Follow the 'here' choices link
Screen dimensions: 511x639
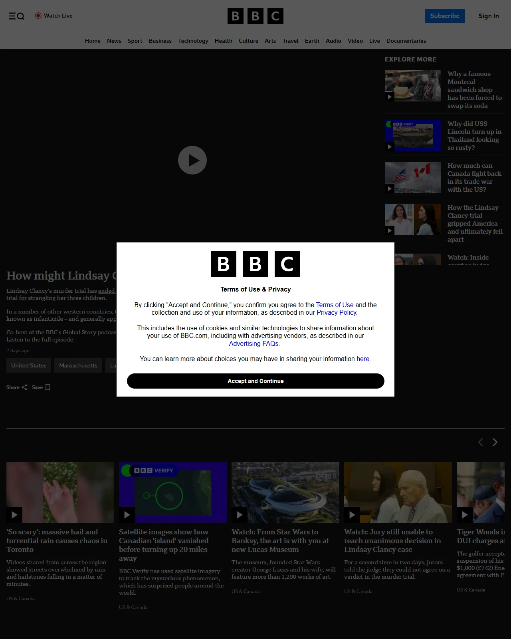(x=363, y=359)
